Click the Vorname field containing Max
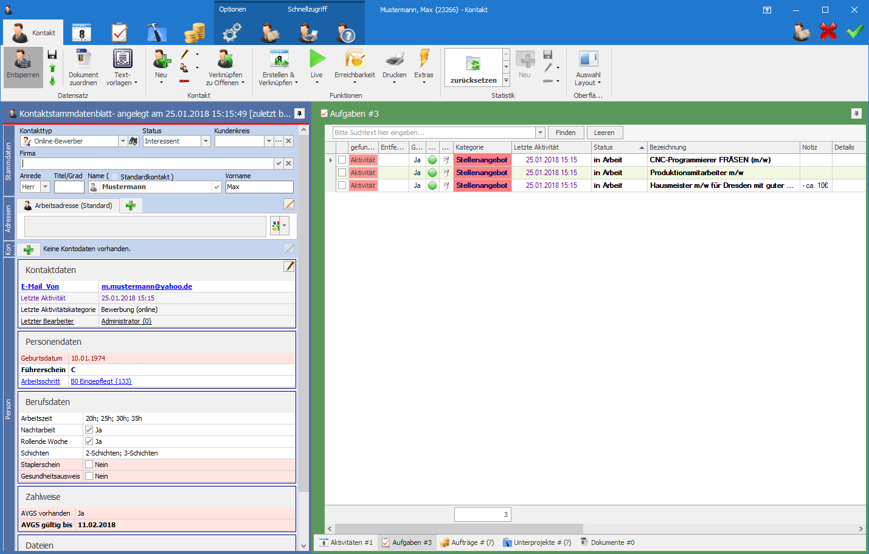The width and height of the screenshot is (869, 554). coord(260,187)
